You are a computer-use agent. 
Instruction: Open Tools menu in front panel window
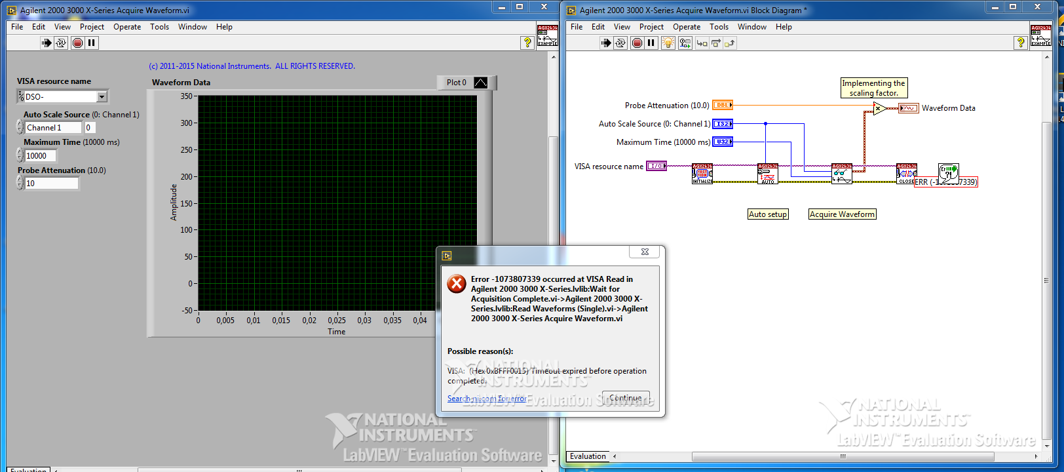pos(159,27)
